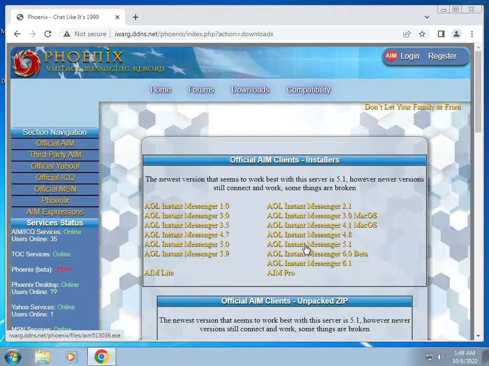Viewport: 489px width, 366px height.
Task: Select AIM Expressions in Section Navigation
Action: click(55, 212)
